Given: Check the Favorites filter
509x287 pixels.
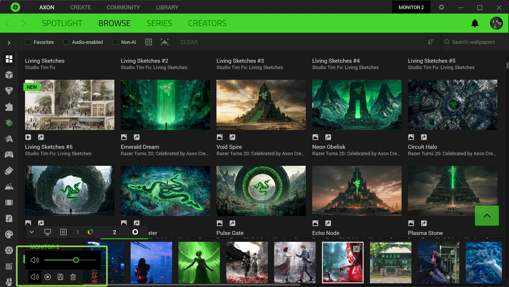Looking at the screenshot, I should [28, 42].
